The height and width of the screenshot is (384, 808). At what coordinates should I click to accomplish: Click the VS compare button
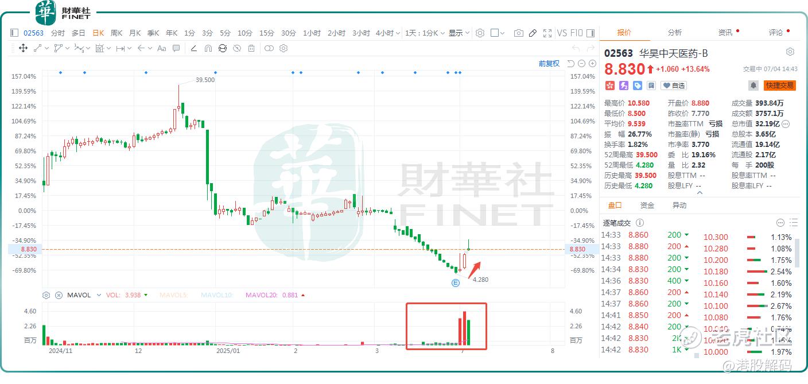562,33
